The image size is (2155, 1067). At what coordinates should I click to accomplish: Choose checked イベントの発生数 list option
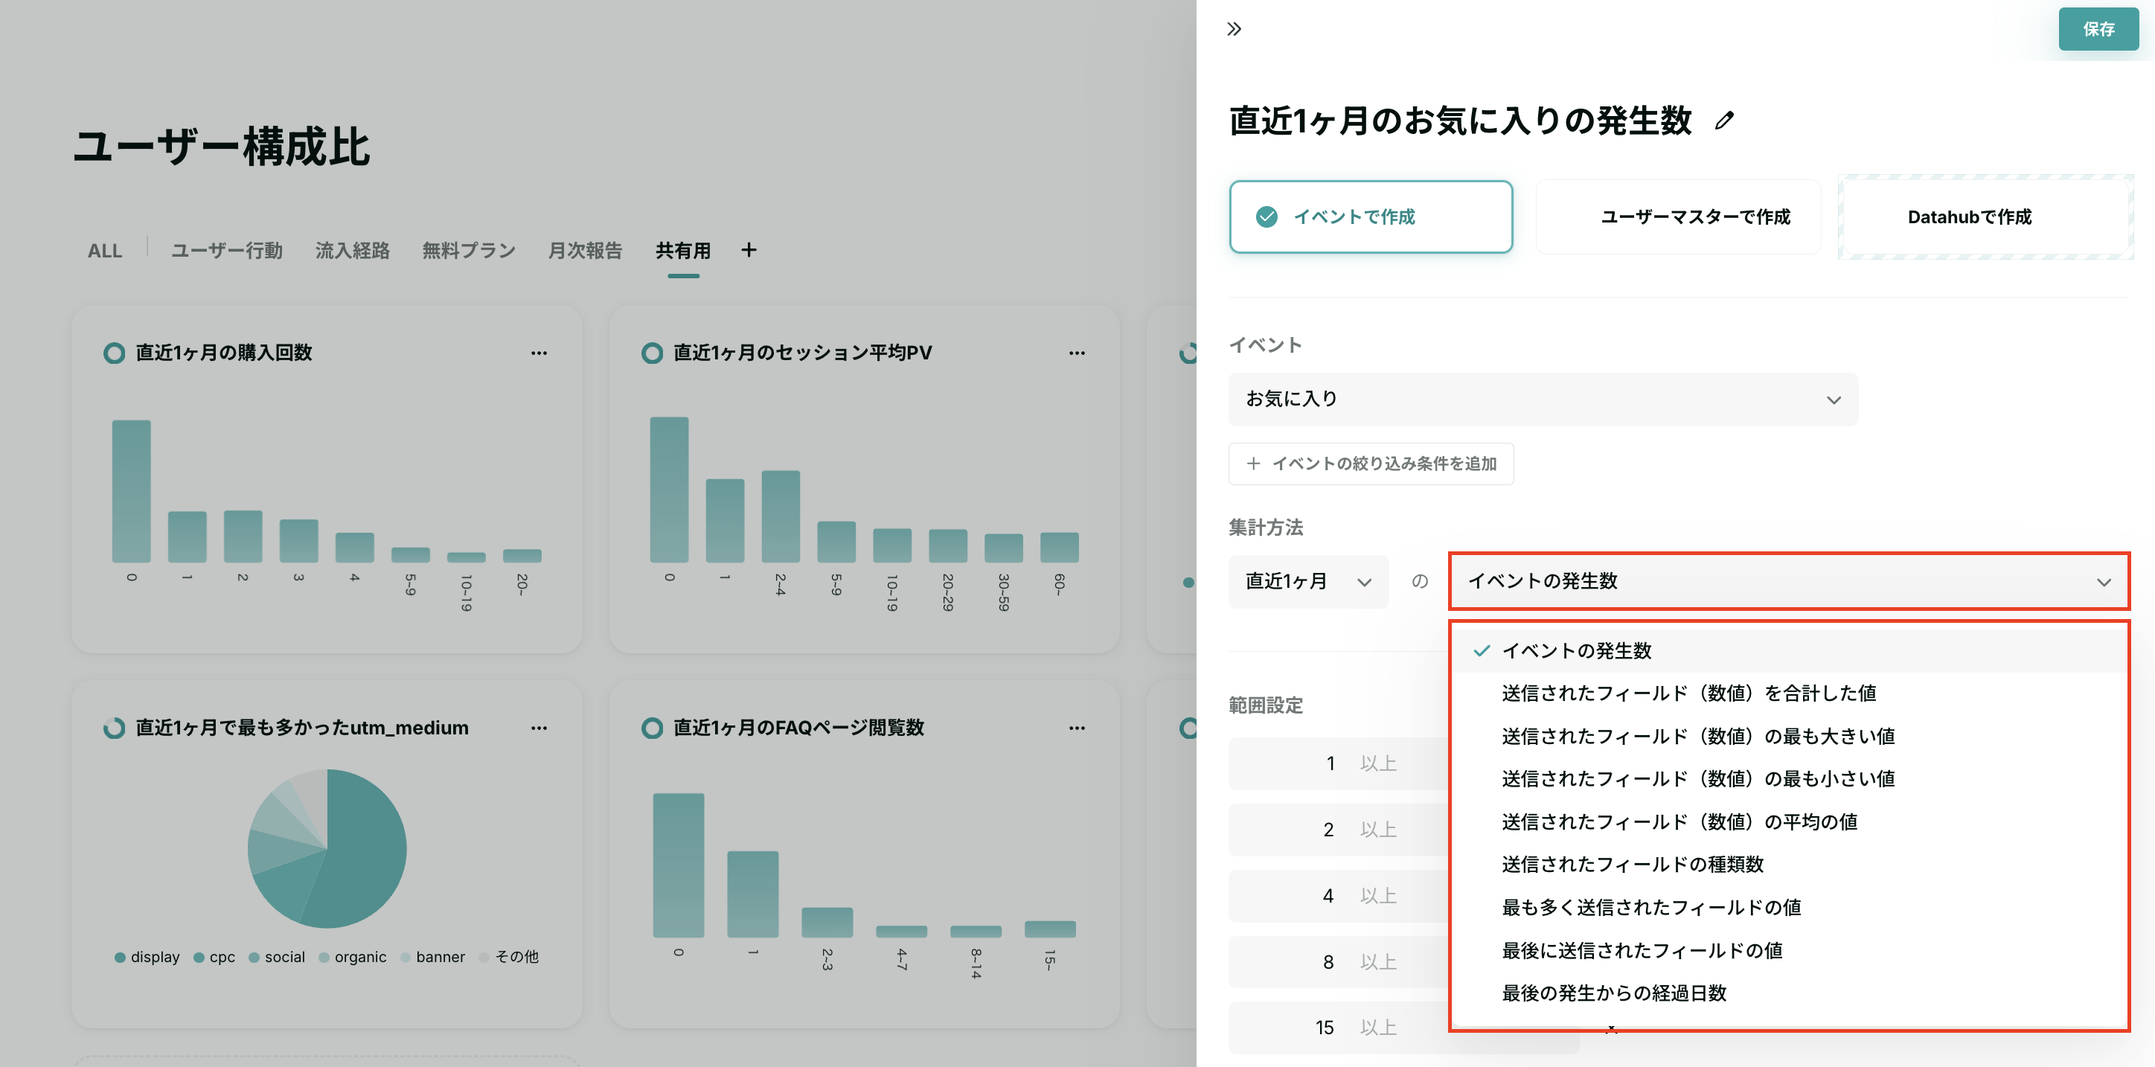(1789, 650)
